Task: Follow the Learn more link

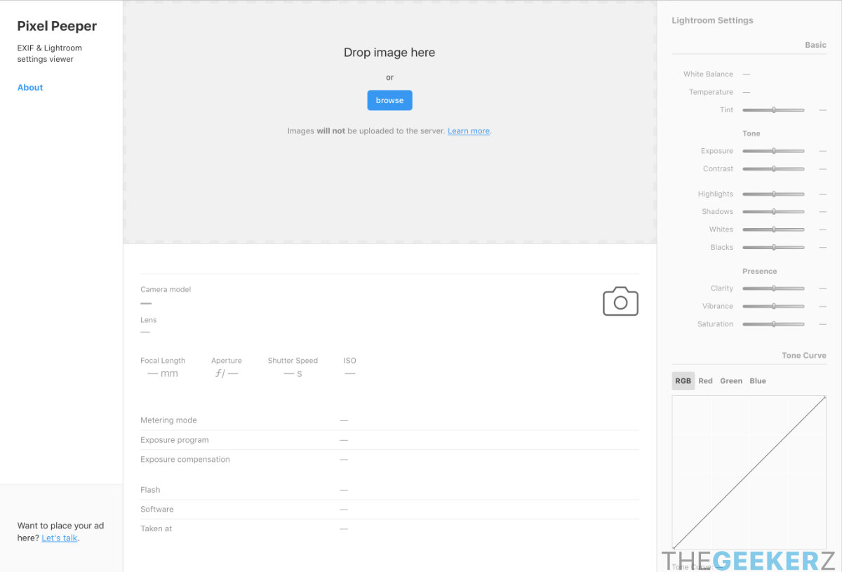Action: (x=469, y=131)
